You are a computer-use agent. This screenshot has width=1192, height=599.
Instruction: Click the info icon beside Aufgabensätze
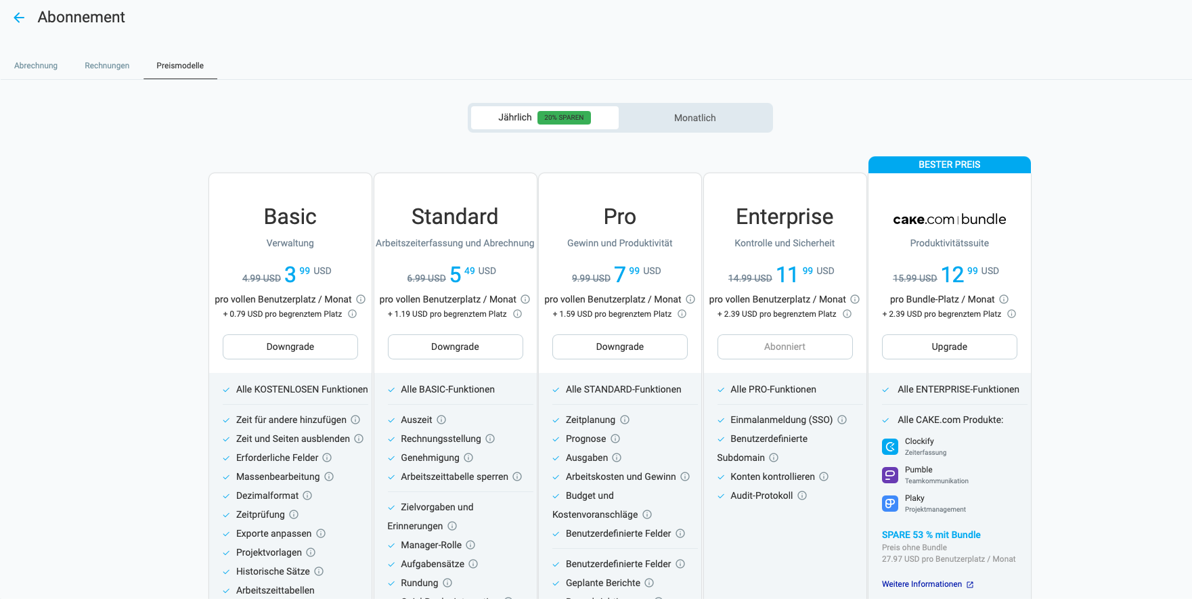pyautogui.click(x=473, y=564)
